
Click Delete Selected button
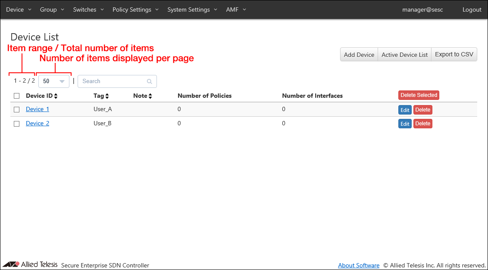pyautogui.click(x=419, y=95)
